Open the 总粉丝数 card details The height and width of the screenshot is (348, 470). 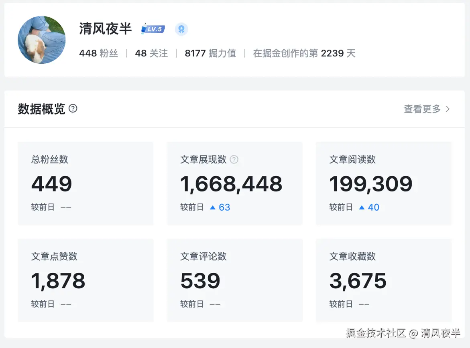click(85, 183)
